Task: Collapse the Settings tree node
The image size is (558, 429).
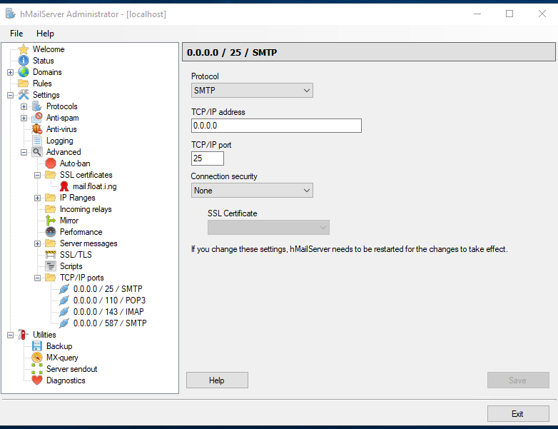Action: [10, 95]
